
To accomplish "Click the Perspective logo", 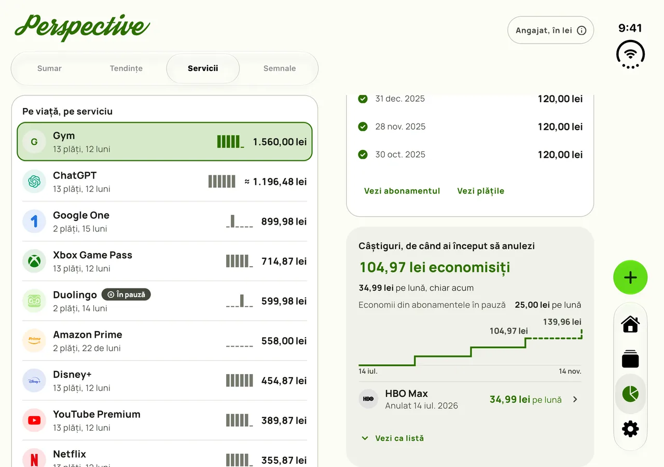I will pyautogui.click(x=82, y=27).
